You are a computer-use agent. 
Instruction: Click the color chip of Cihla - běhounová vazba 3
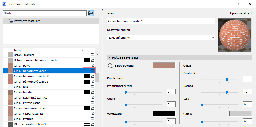11,81
